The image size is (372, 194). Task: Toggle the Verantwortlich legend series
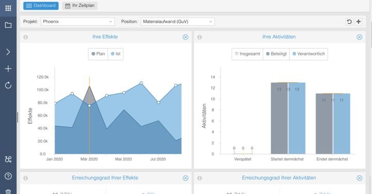pyautogui.click(x=308, y=54)
